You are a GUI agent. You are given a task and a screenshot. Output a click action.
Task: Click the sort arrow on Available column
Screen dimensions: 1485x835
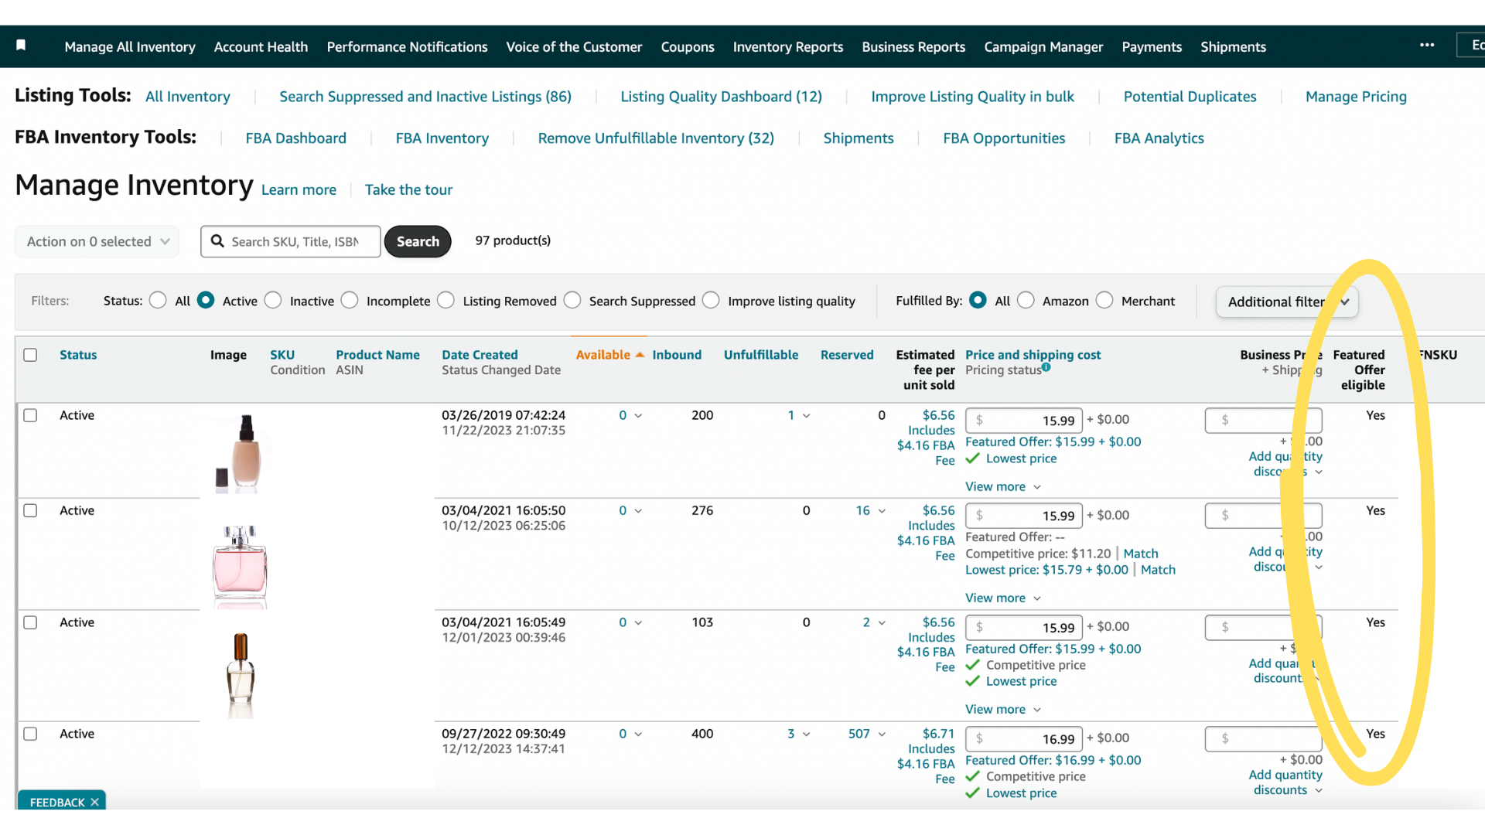[x=640, y=354]
